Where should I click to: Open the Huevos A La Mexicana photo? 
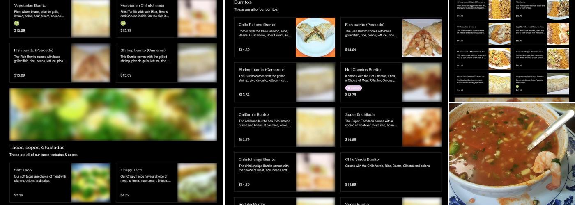pos(499,59)
